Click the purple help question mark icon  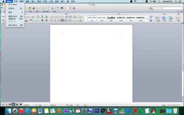(x=74, y=8)
